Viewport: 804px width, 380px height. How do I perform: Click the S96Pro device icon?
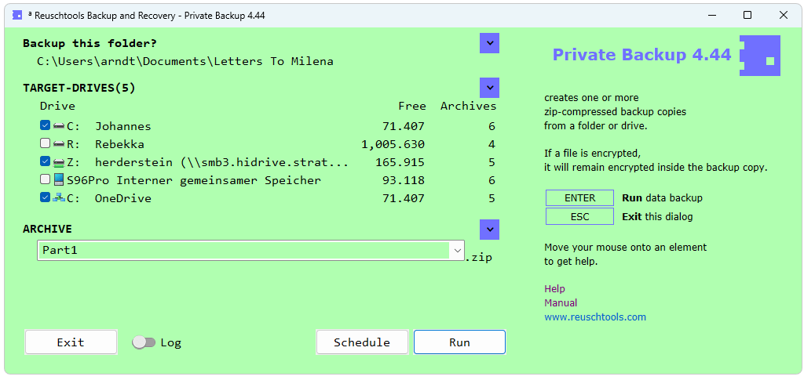[x=59, y=180]
